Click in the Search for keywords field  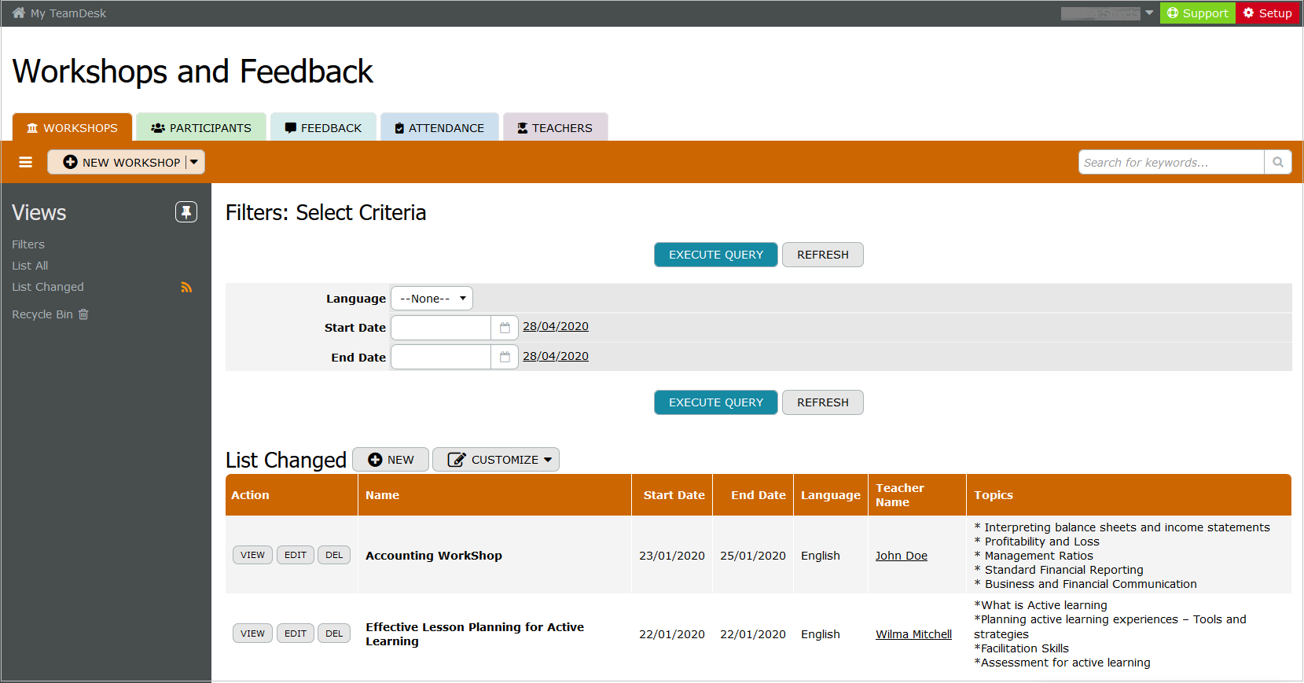tap(1170, 162)
